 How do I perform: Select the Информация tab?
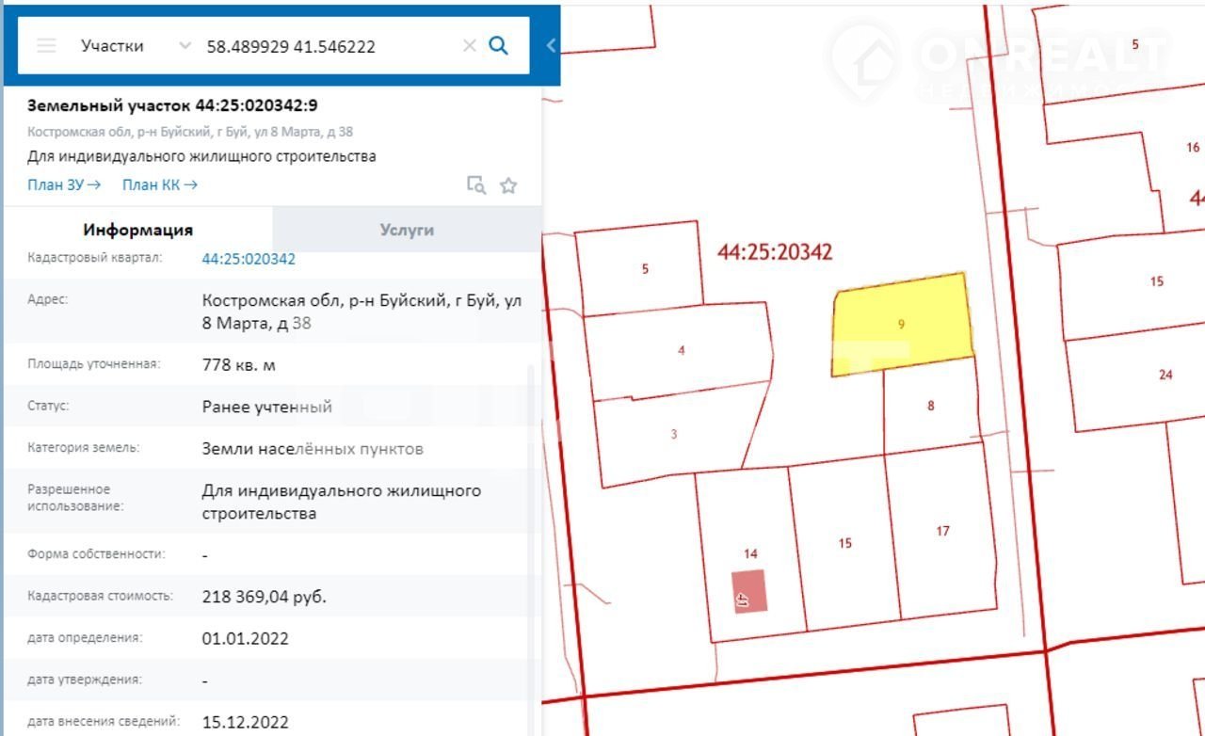pyautogui.click(x=137, y=230)
